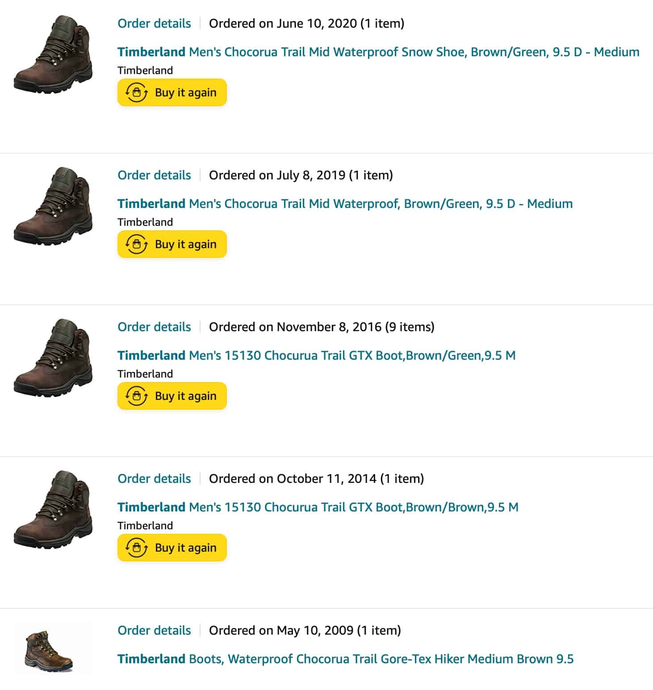Open Chocorua Trail Mid Waterproof Snow Shoe link
This screenshot has width=653, height=690.
[378, 52]
